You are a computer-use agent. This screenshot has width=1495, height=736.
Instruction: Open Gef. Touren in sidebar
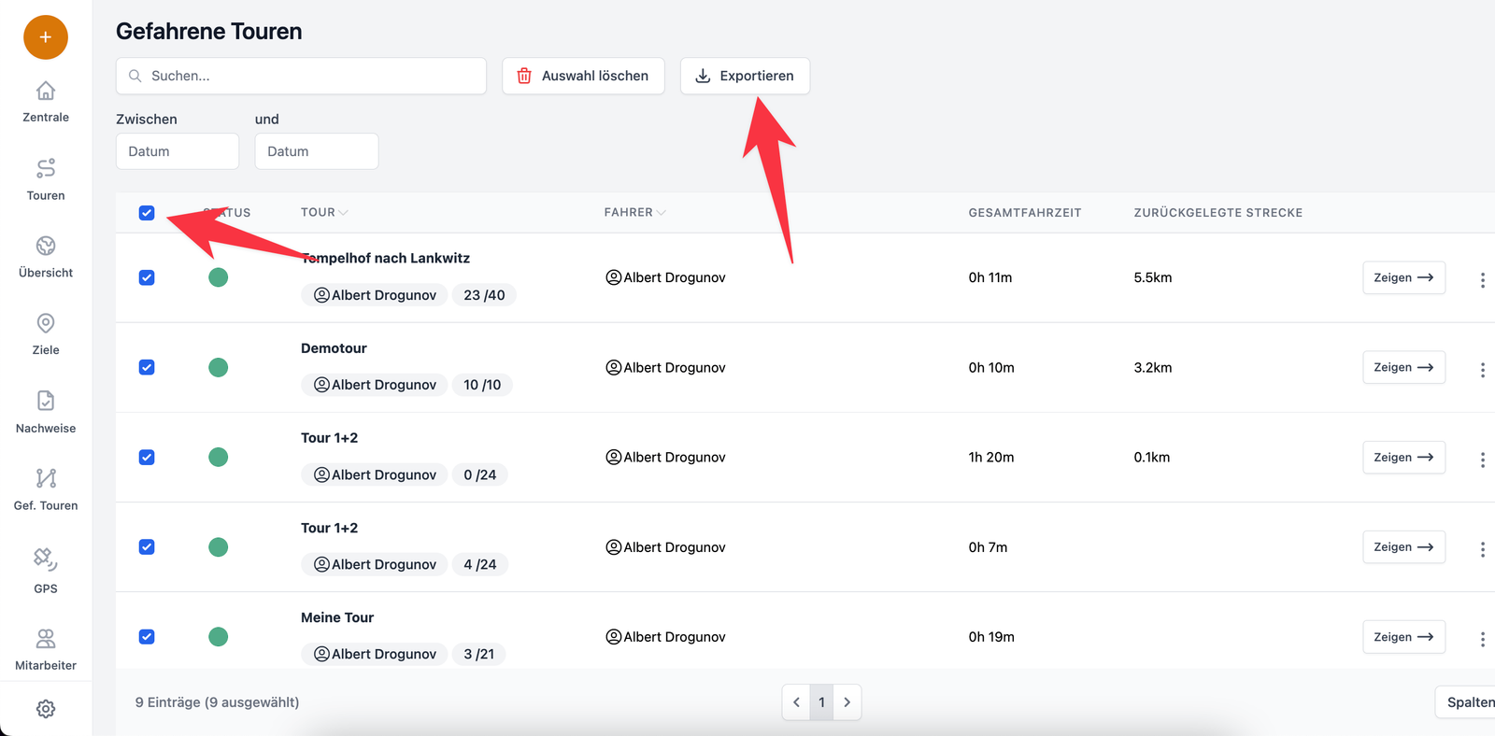coord(46,489)
